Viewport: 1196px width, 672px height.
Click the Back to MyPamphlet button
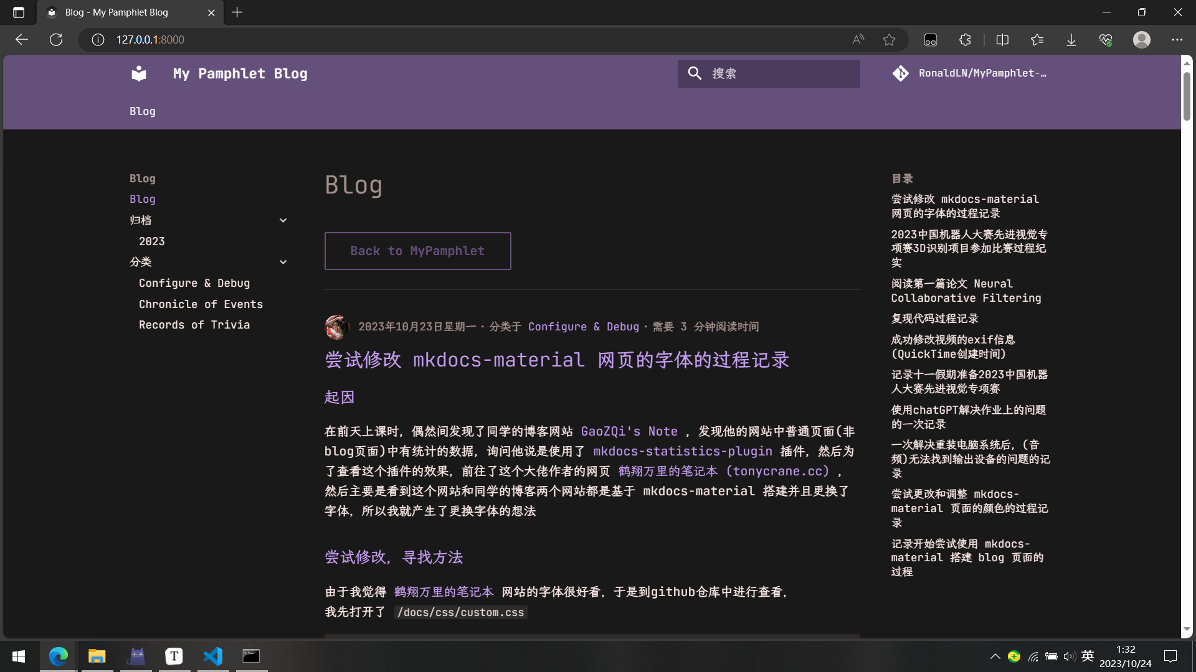[417, 251]
